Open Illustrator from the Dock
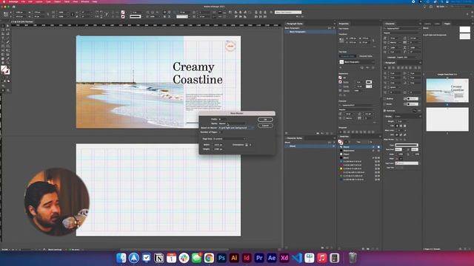The height and width of the screenshot is (266, 474). coord(234,258)
